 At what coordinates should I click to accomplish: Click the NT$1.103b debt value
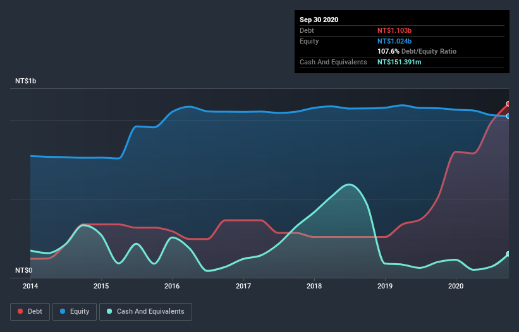(394, 30)
